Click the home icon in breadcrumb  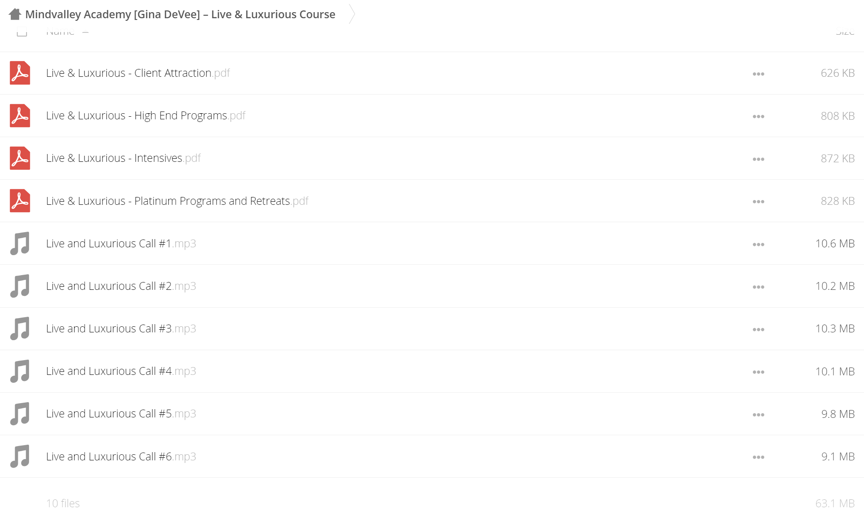coord(15,14)
